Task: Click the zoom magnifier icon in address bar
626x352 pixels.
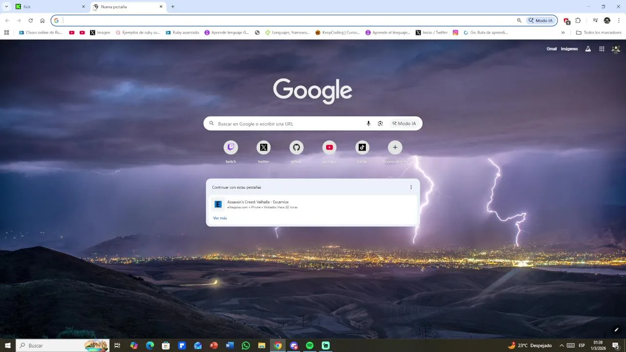Action: (519, 21)
